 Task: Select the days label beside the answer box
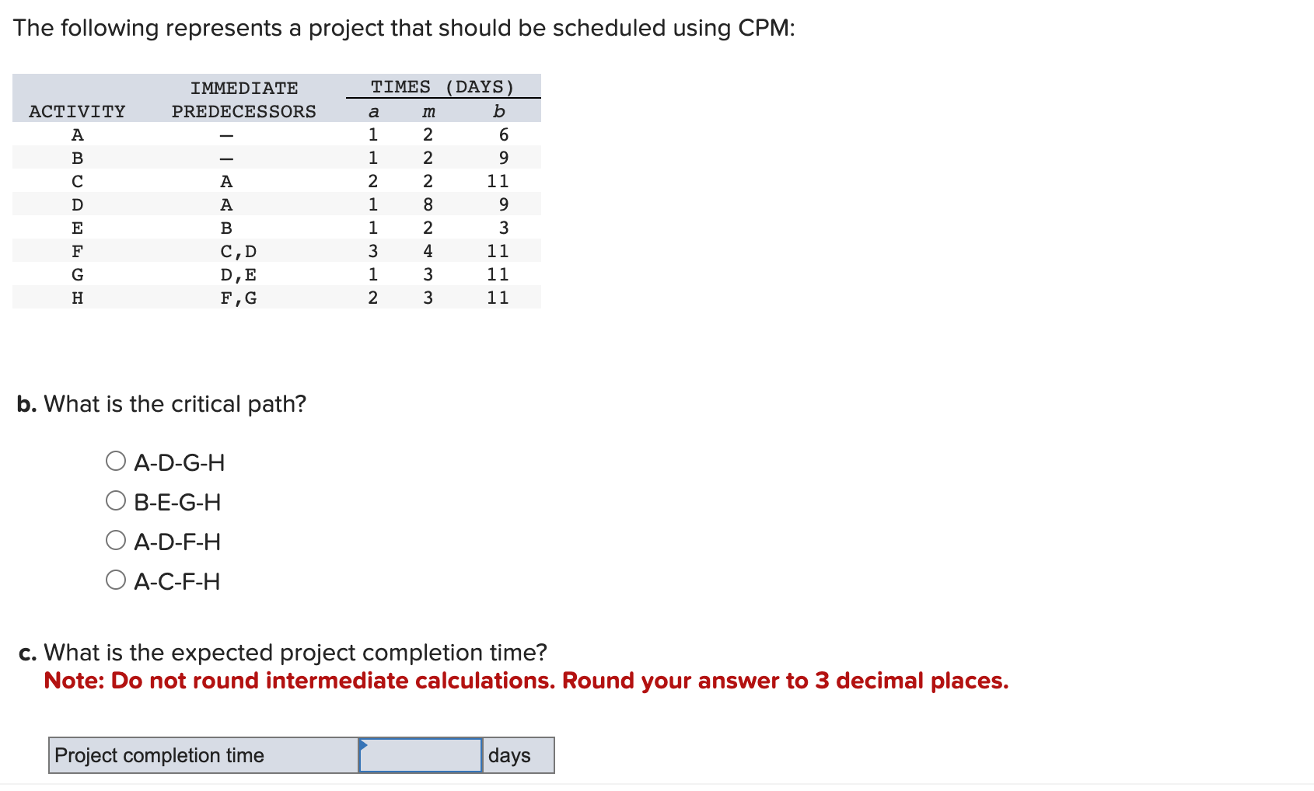pyautogui.click(x=509, y=754)
